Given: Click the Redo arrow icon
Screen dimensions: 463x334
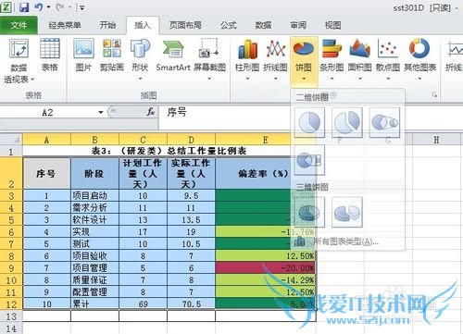Looking at the screenshot, I should pyautogui.click(x=60, y=6).
